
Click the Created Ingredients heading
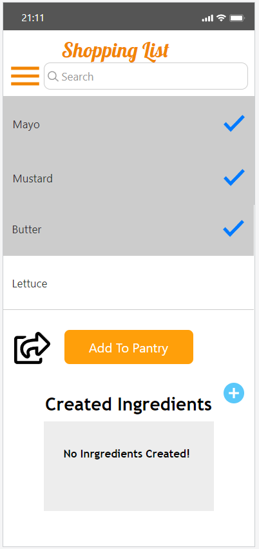coord(128,405)
